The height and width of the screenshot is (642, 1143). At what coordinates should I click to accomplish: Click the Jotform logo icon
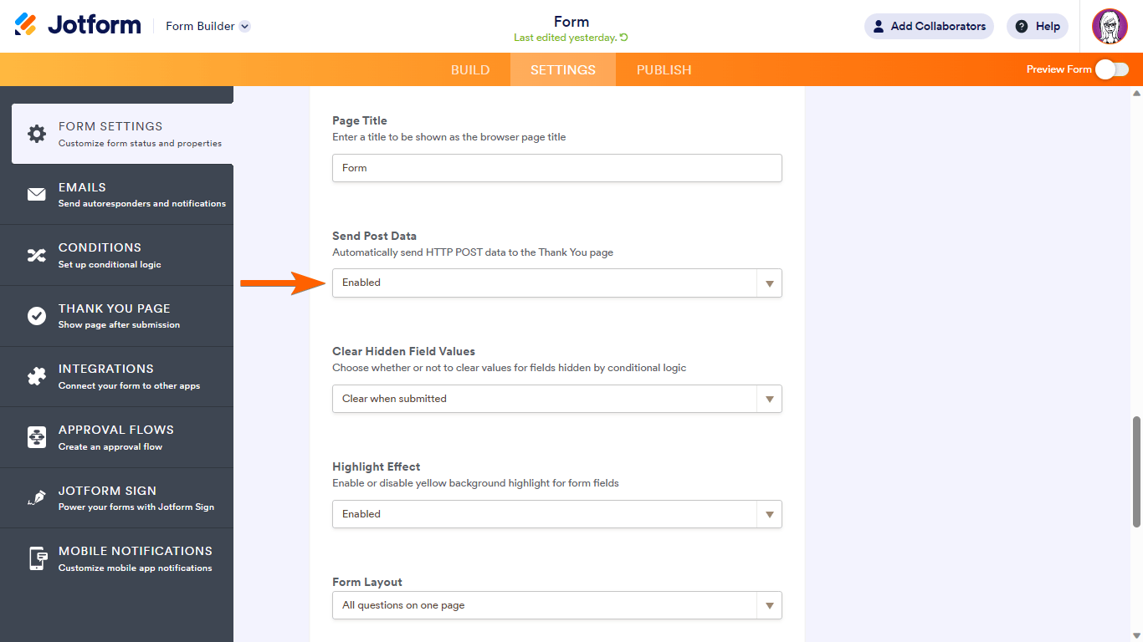pyautogui.click(x=26, y=25)
